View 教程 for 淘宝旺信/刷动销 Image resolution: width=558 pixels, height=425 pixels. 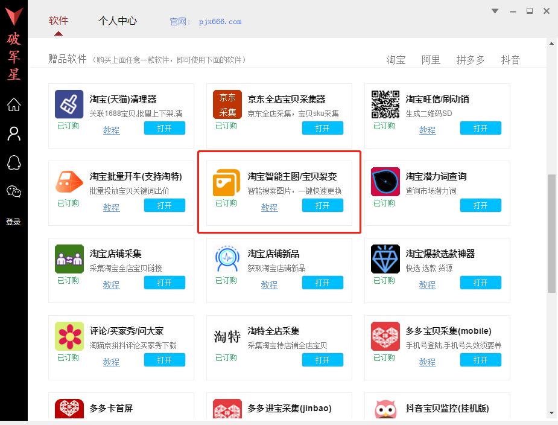click(x=427, y=130)
